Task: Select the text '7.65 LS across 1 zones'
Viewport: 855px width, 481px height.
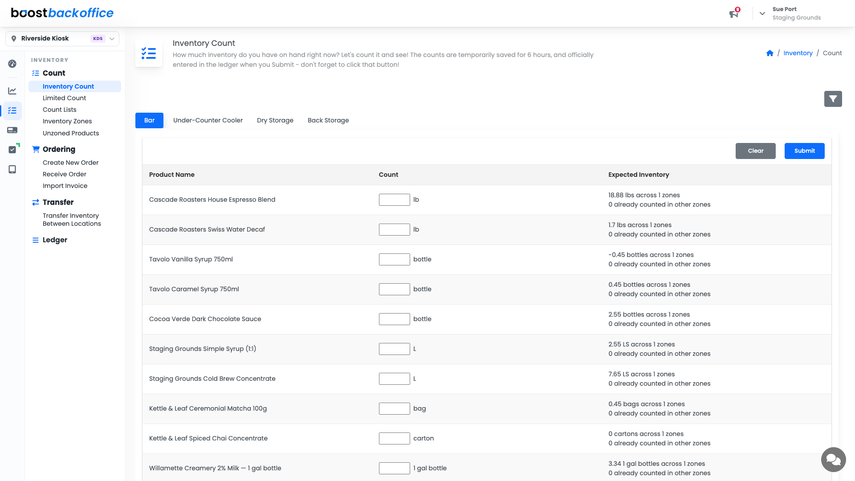Action: (641, 374)
